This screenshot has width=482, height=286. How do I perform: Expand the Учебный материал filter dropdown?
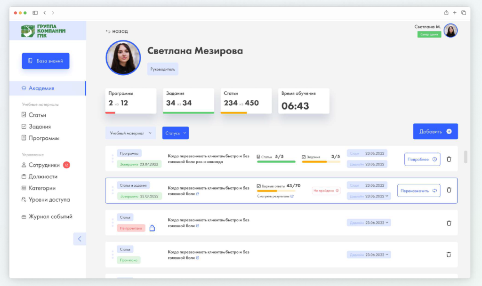pyautogui.click(x=131, y=133)
